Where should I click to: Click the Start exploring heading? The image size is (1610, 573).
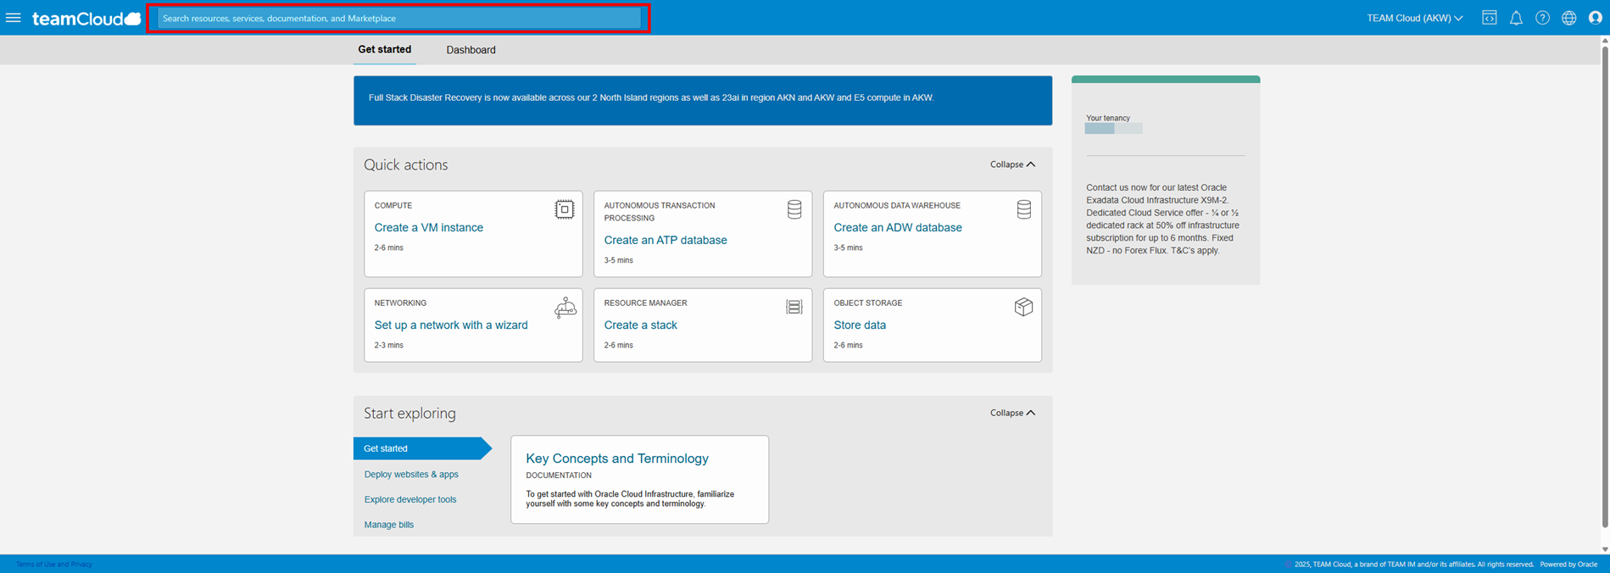tap(409, 413)
